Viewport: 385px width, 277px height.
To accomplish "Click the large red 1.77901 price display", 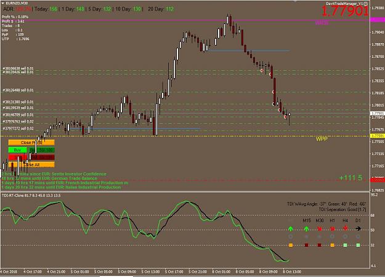I will tap(345, 11).
